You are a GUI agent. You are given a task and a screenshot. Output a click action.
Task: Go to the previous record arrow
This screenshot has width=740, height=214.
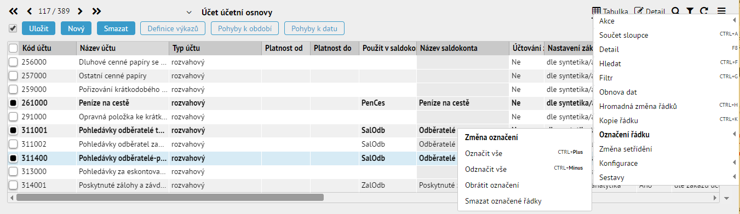[x=29, y=11]
